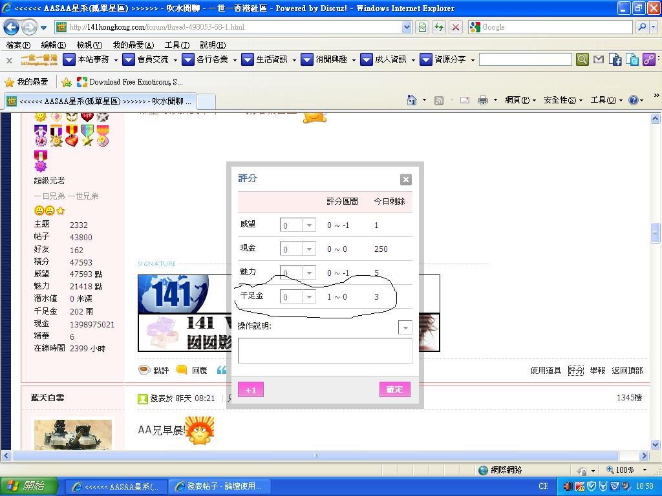Screen dimensions: 662x496
Task: Click the refresh page icon
Action: click(x=439, y=27)
